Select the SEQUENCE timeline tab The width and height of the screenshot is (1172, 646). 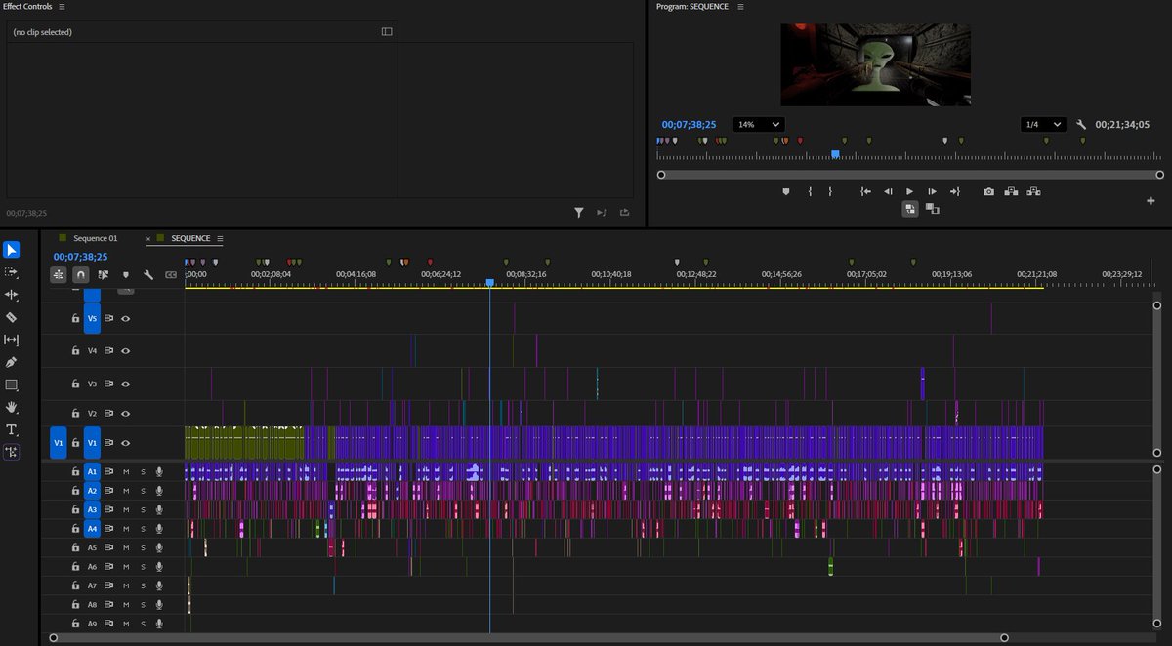[190, 238]
